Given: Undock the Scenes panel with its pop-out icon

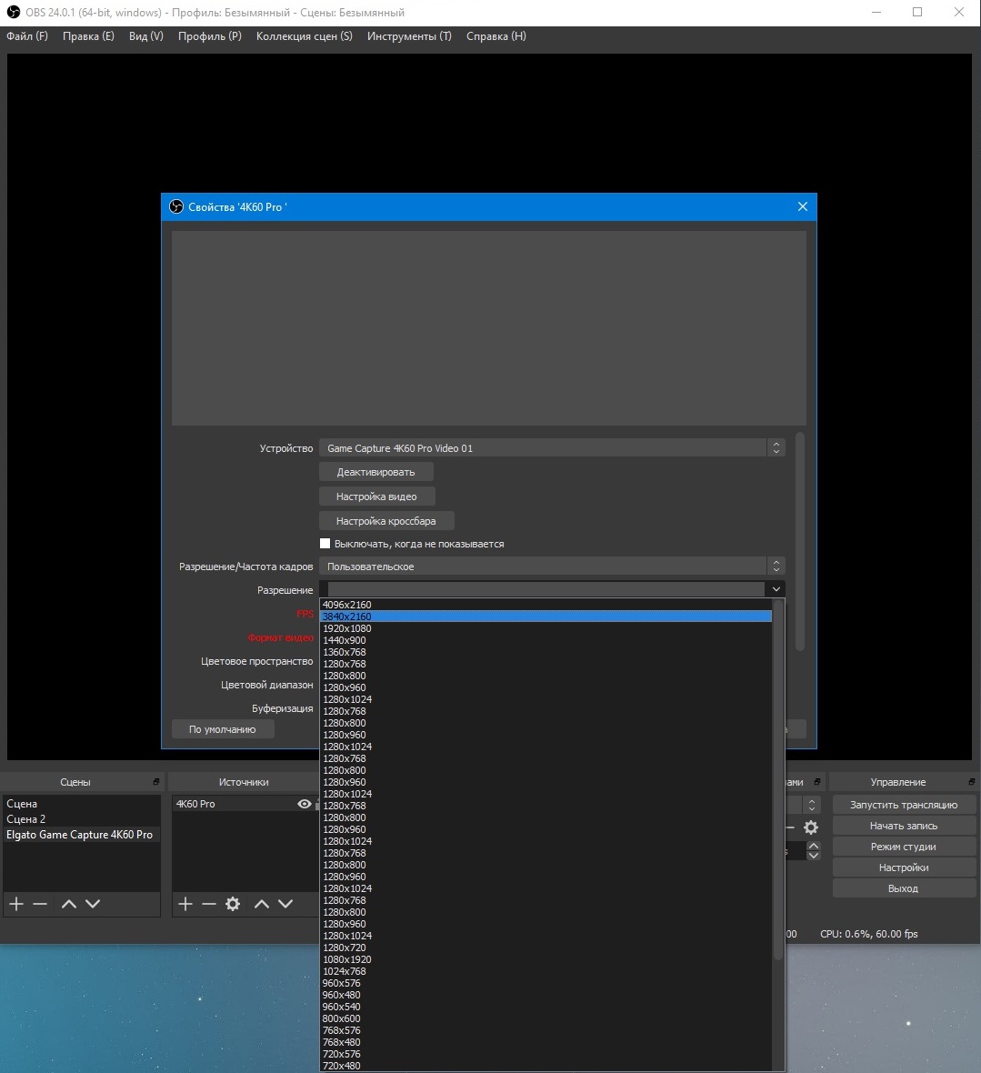Looking at the screenshot, I should point(156,781).
